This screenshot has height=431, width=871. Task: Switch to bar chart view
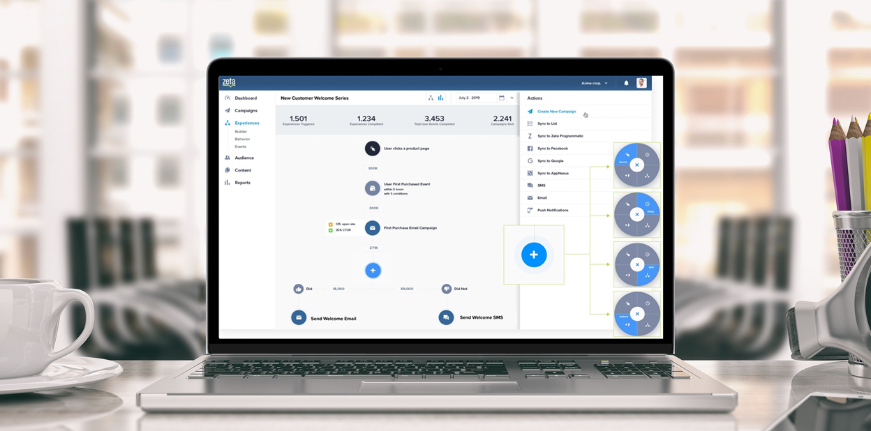coord(440,98)
